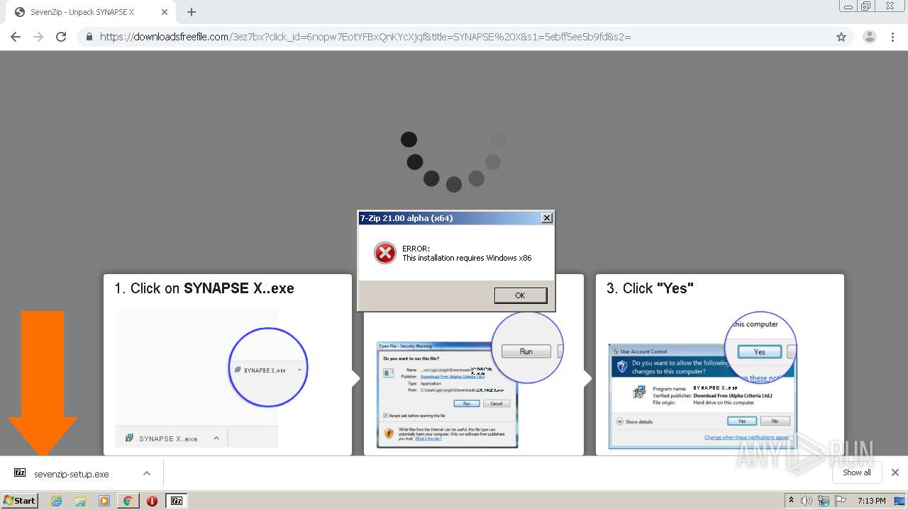Open the network tray icon
Image resolution: width=908 pixels, height=510 pixels.
pos(823,501)
